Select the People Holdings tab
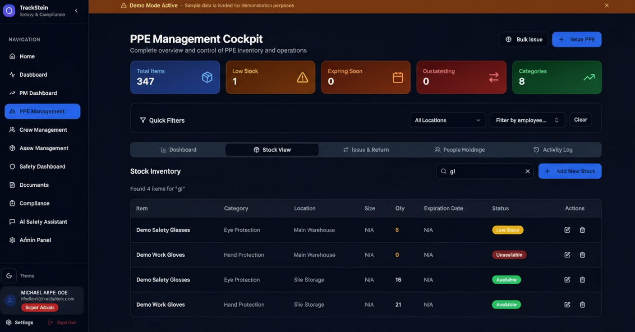This screenshot has width=635, height=332. click(x=459, y=150)
